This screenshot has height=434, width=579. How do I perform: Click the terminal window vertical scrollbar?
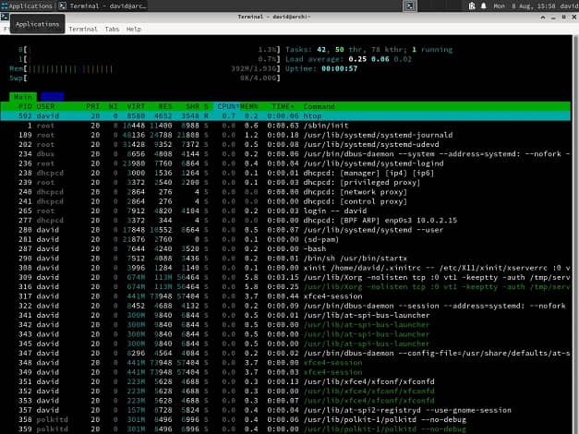(x=575, y=235)
